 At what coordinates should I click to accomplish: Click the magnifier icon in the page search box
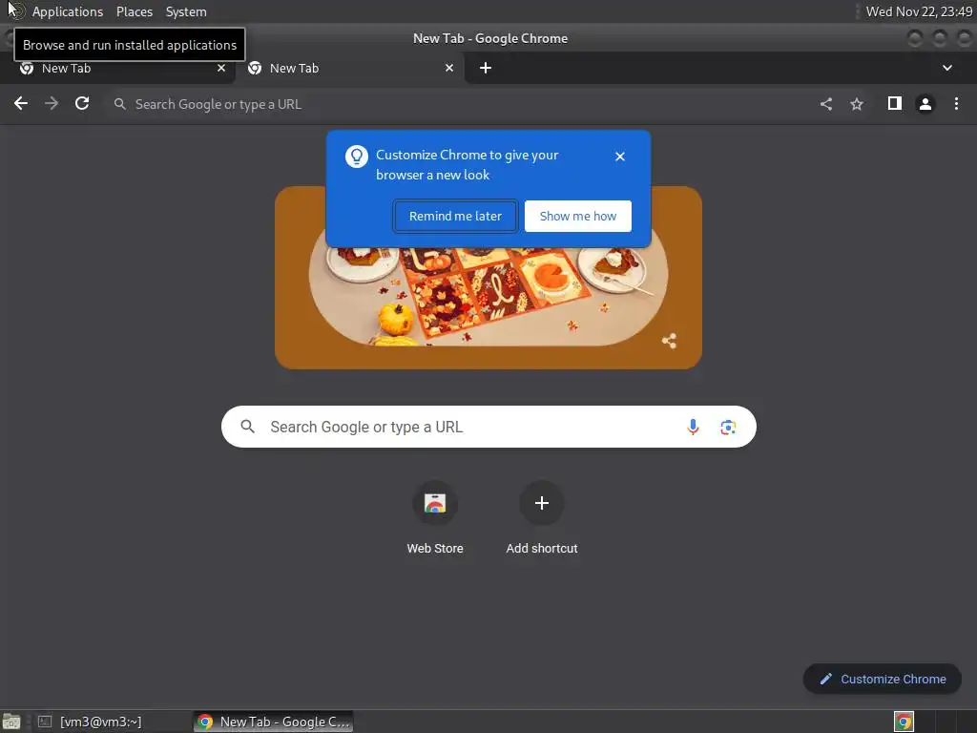[x=247, y=427]
